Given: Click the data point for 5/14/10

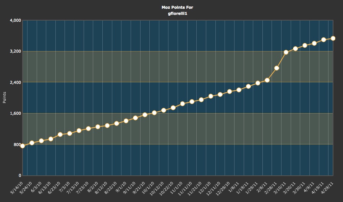Looking at the screenshot, I should (x=23, y=146).
